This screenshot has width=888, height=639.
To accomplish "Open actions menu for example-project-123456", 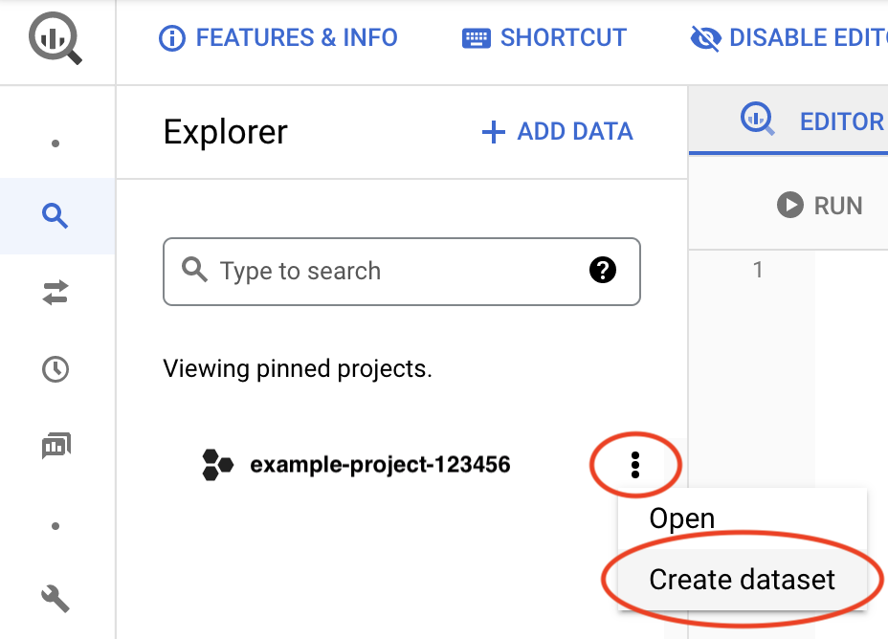I will (635, 465).
